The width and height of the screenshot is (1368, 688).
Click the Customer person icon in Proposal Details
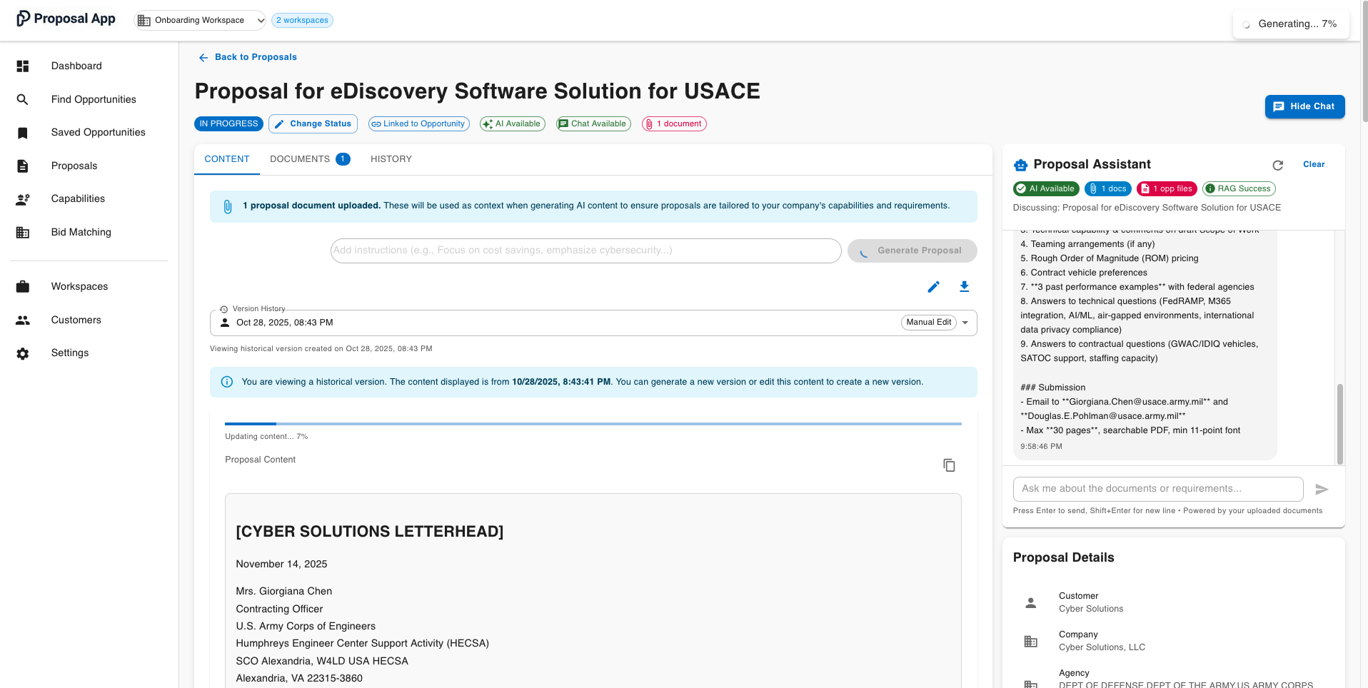(1030, 602)
